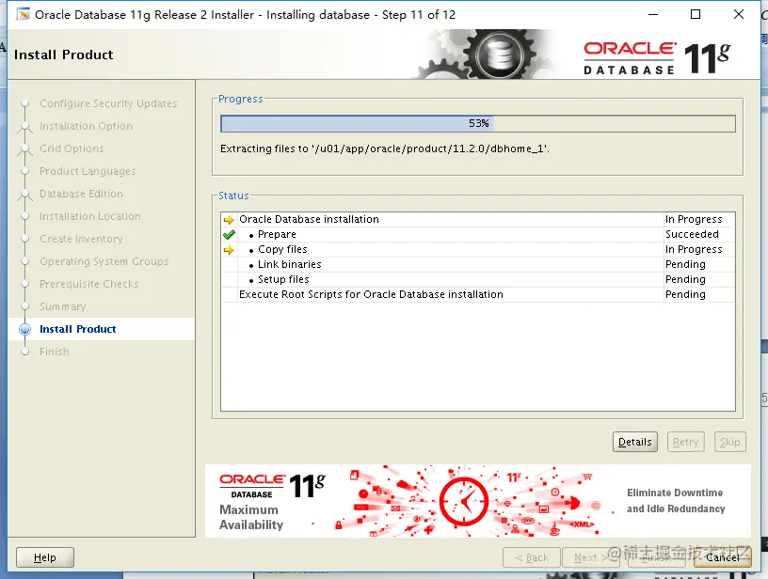Screen dimensions: 768x579
Task: Select the Setup files status row
Action: pos(478,280)
